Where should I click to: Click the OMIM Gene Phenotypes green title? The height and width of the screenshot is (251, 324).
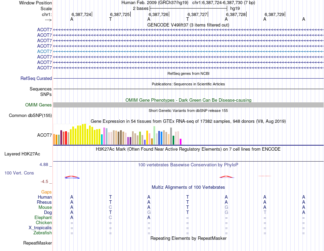click(x=189, y=100)
